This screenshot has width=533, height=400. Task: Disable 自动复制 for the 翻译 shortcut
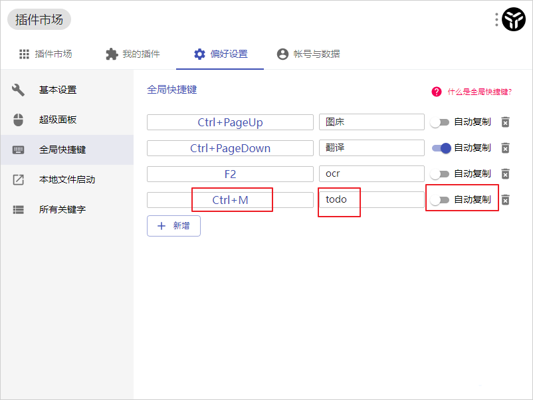pos(440,148)
